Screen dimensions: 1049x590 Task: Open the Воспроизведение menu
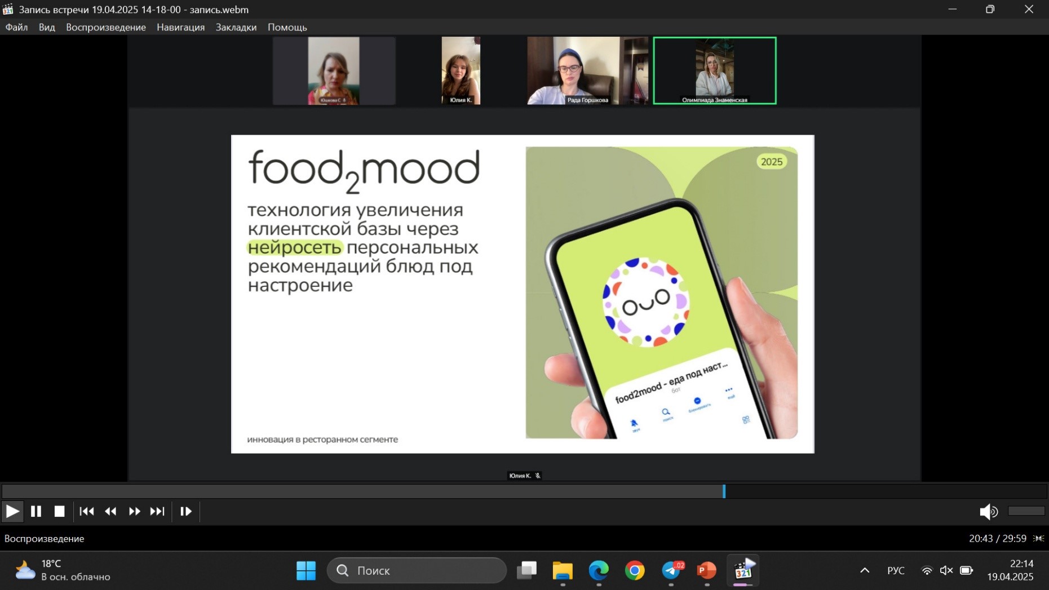(106, 27)
